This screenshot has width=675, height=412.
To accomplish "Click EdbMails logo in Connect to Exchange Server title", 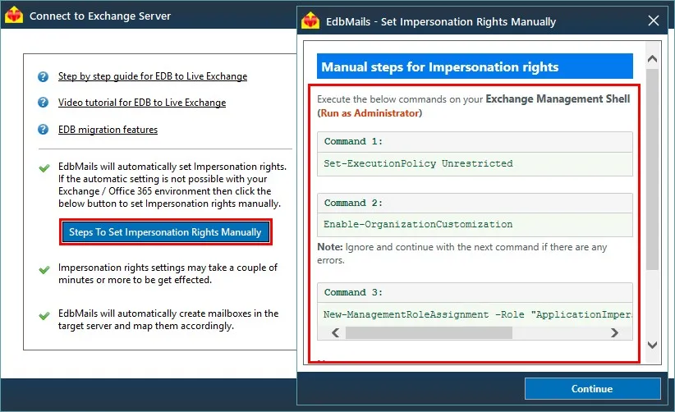I will [14, 15].
